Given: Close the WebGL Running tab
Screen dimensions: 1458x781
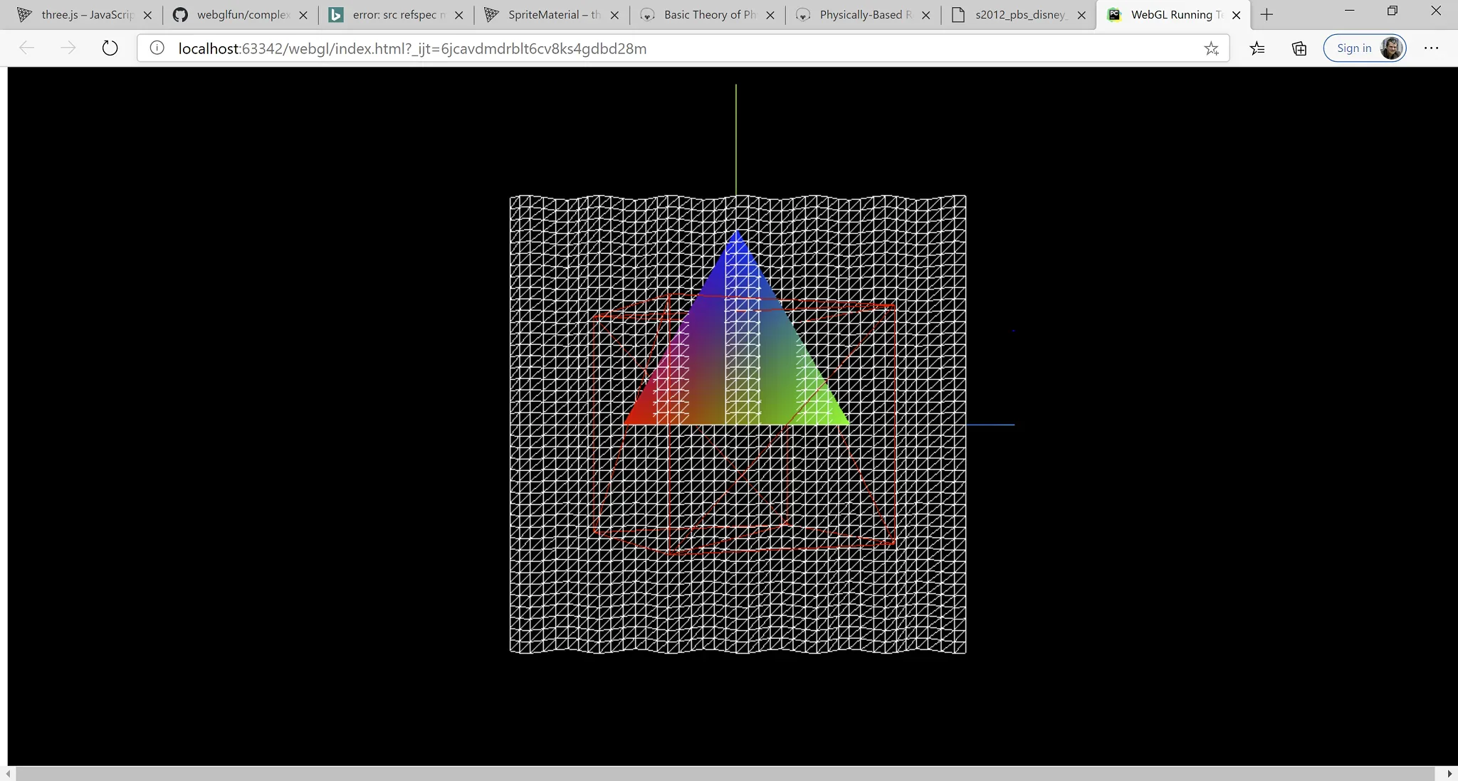Looking at the screenshot, I should [x=1237, y=15].
